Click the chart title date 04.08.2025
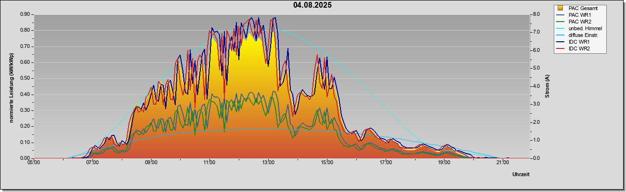Viewport: 626px width, 192px height. (312, 5)
